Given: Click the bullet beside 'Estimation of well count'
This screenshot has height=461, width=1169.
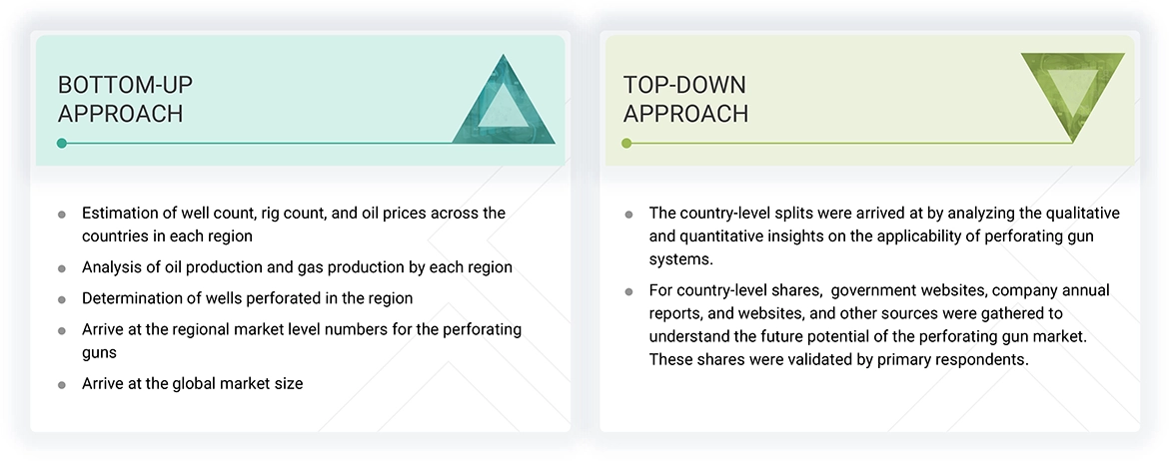Looking at the screenshot, I should 62,215.
